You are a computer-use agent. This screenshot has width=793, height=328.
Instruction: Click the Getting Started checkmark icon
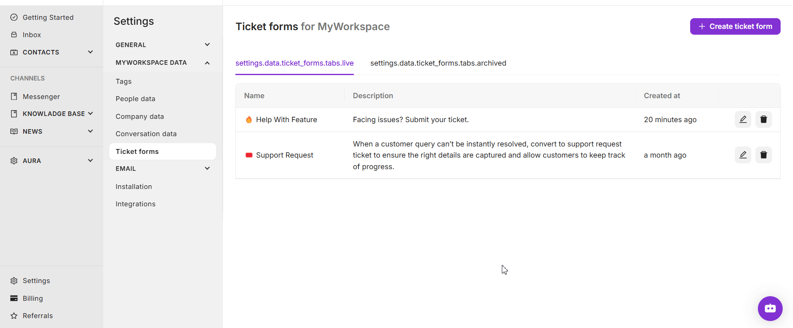14,17
